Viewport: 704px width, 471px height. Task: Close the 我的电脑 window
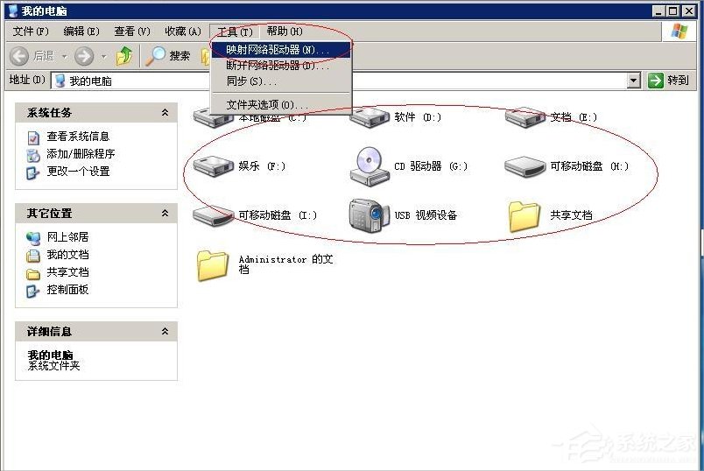tap(689, 11)
